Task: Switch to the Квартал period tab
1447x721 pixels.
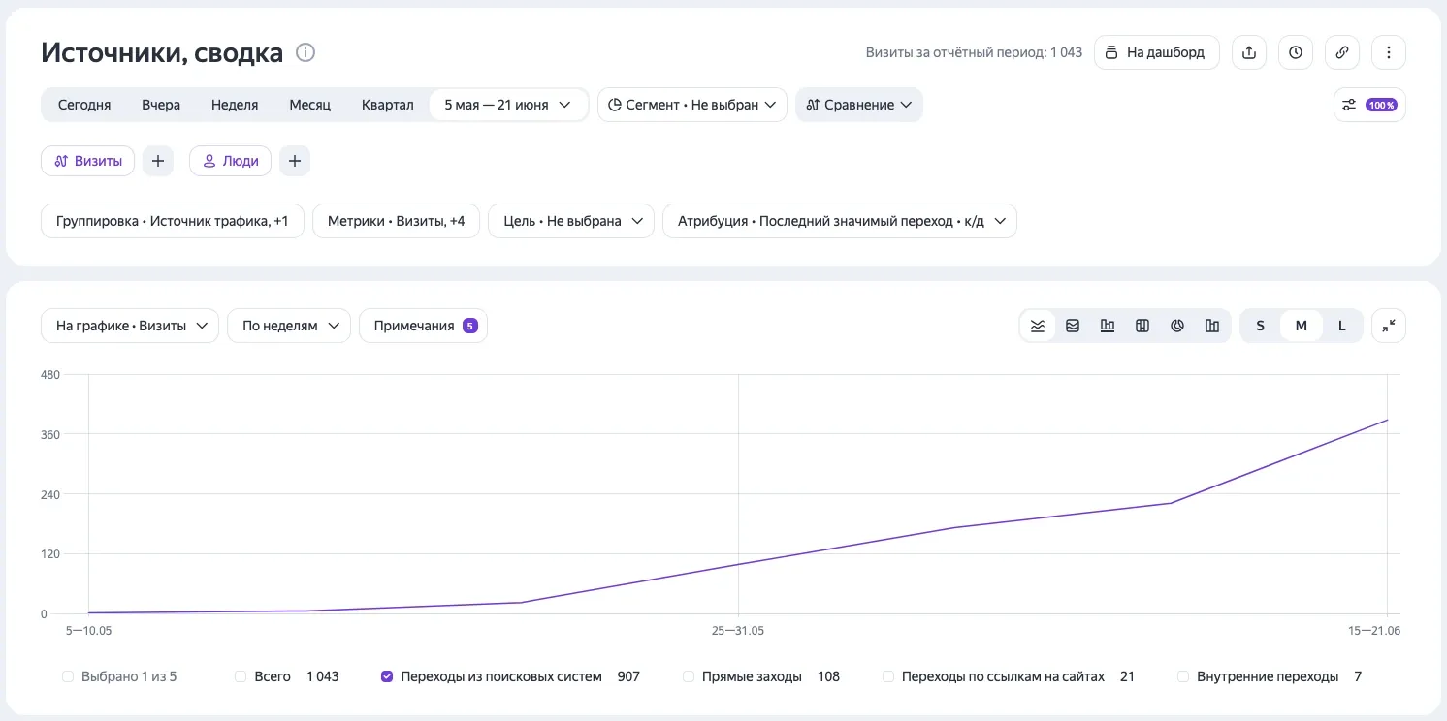Action: 388,105
